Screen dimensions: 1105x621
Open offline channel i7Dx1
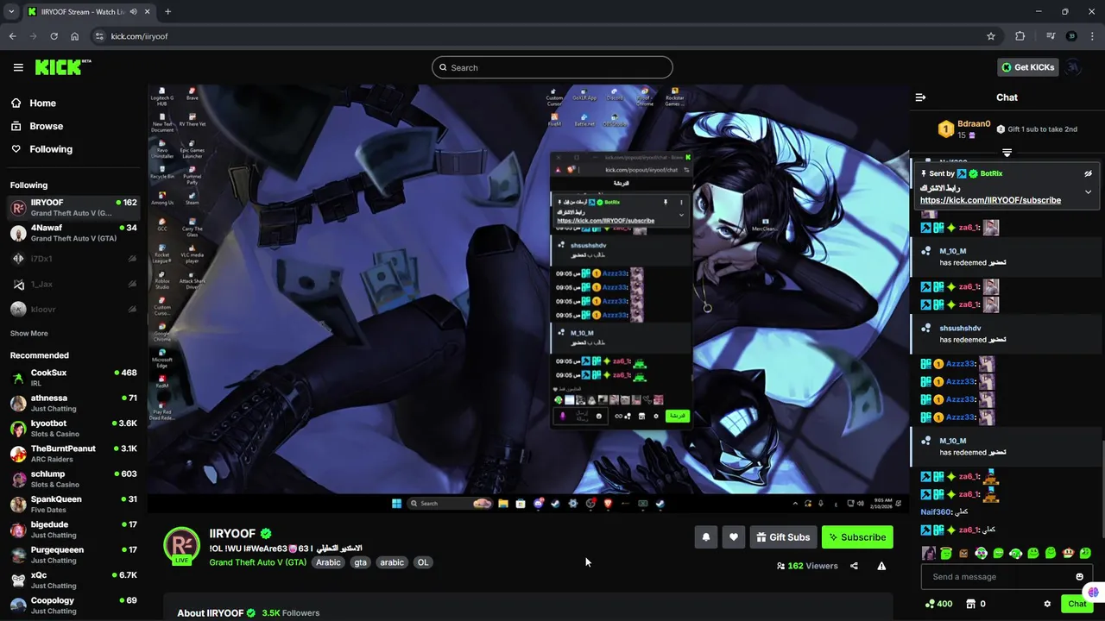[73, 259]
